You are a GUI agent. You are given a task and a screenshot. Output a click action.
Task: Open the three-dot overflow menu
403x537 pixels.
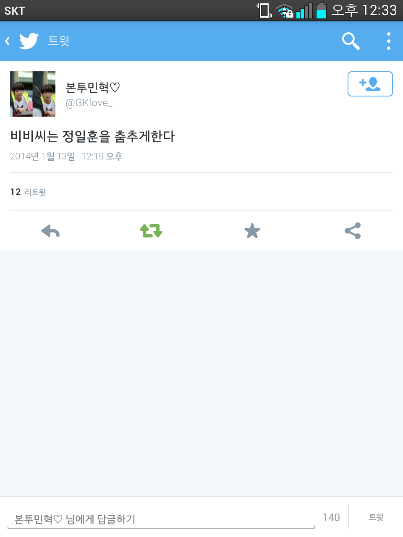(x=389, y=41)
